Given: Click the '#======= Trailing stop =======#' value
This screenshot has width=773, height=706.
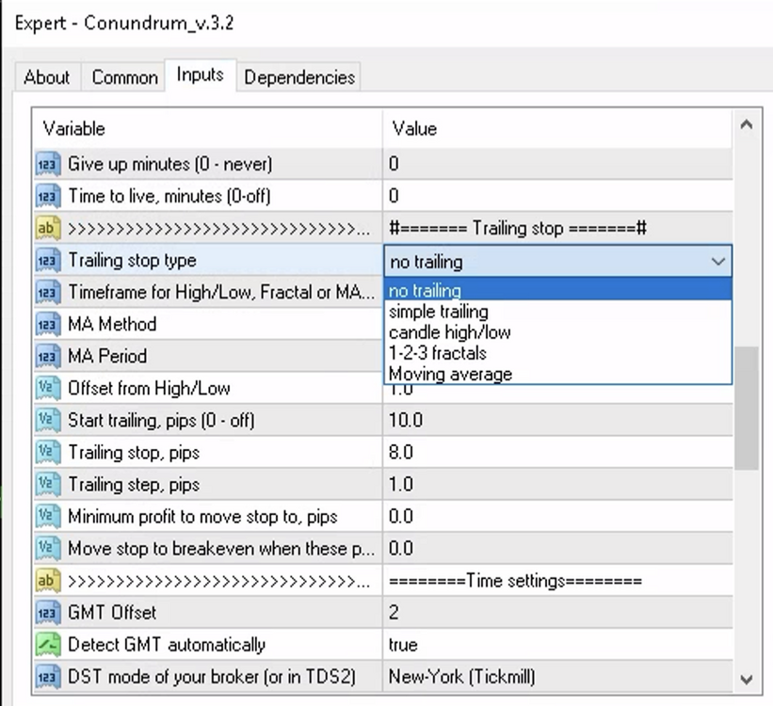Looking at the screenshot, I should point(518,228).
